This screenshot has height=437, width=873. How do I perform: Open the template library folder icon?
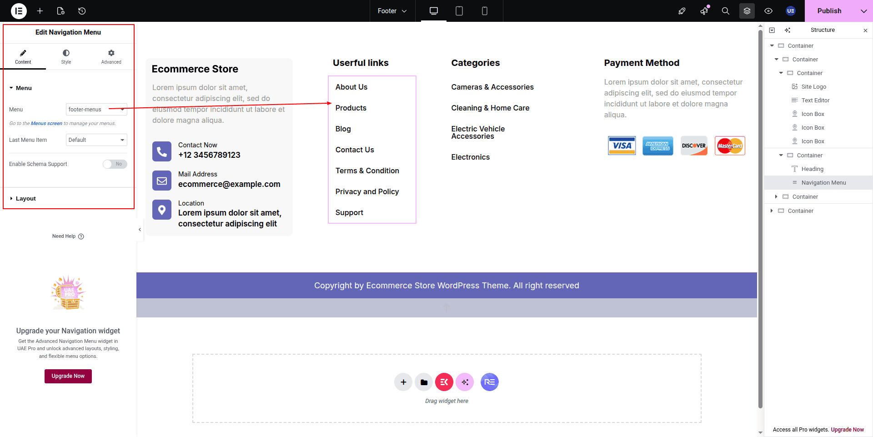point(424,382)
